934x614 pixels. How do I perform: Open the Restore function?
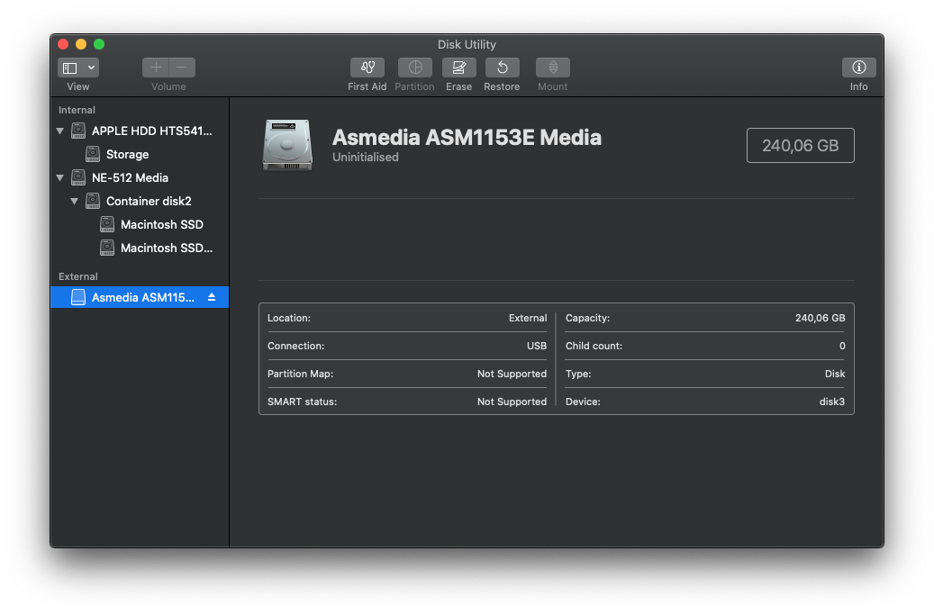[x=503, y=68]
